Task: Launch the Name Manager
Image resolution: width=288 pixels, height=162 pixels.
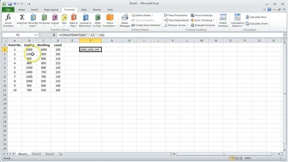Action: click(125, 21)
